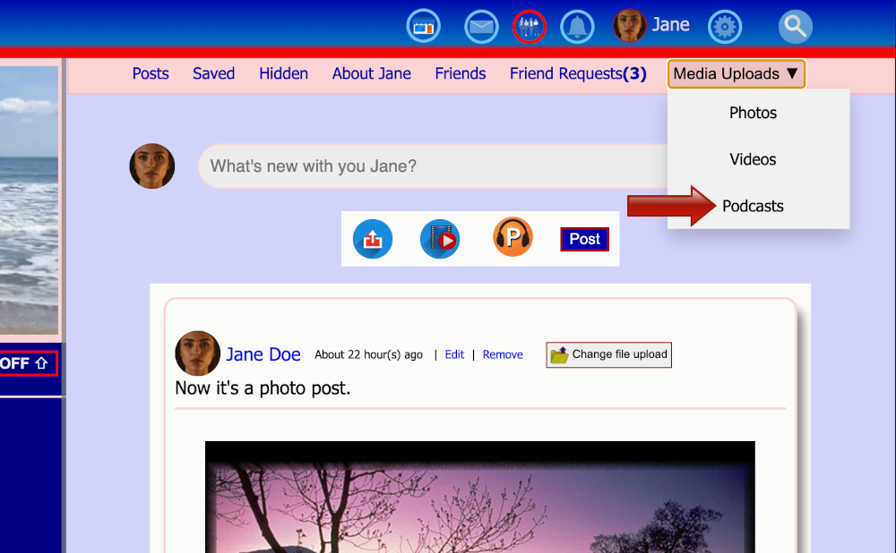Screen dimensions: 896x553
Task: Click the search magnifier icon
Action: [795, 27]
